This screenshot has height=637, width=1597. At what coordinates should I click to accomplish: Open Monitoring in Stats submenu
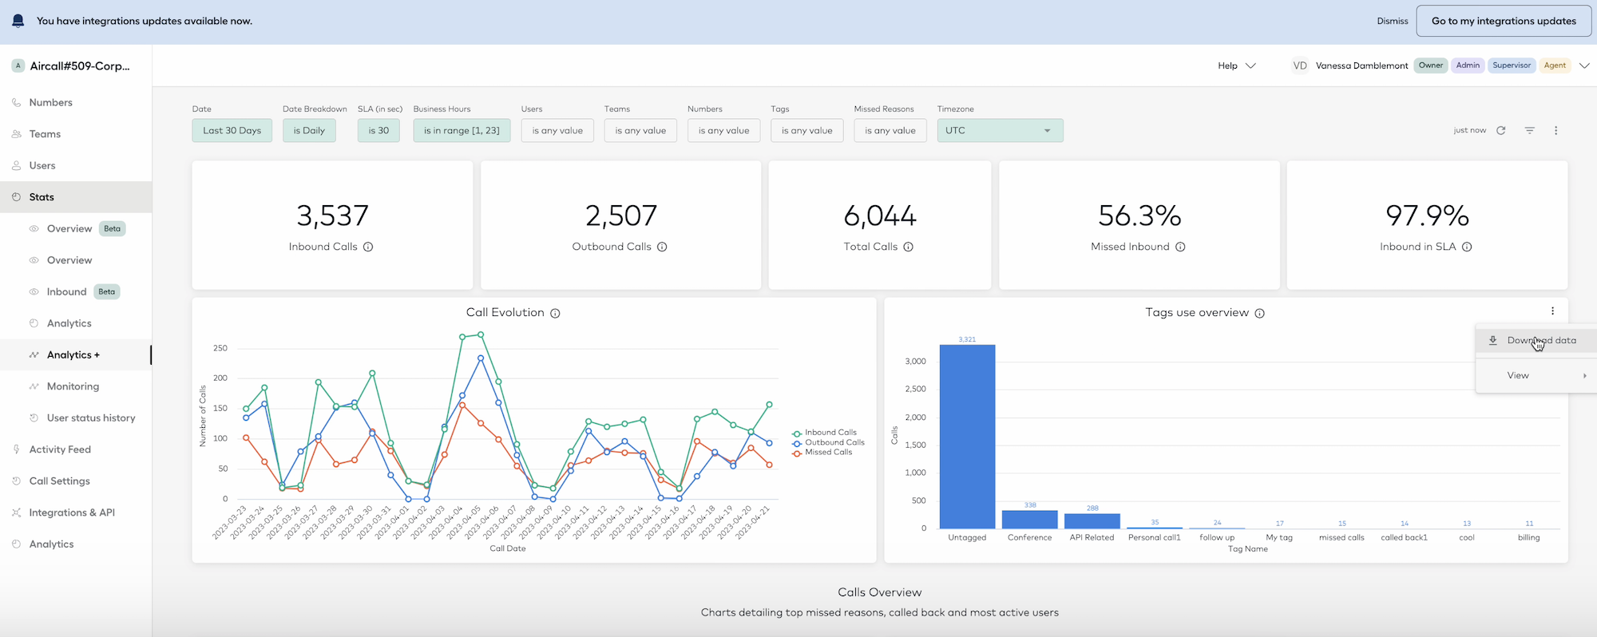(73, 386)
